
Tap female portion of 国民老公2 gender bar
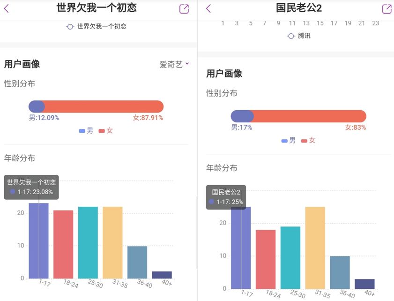pos(309,116)
